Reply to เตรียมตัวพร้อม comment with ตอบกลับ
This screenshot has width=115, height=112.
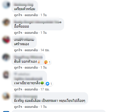click(31, 15)
